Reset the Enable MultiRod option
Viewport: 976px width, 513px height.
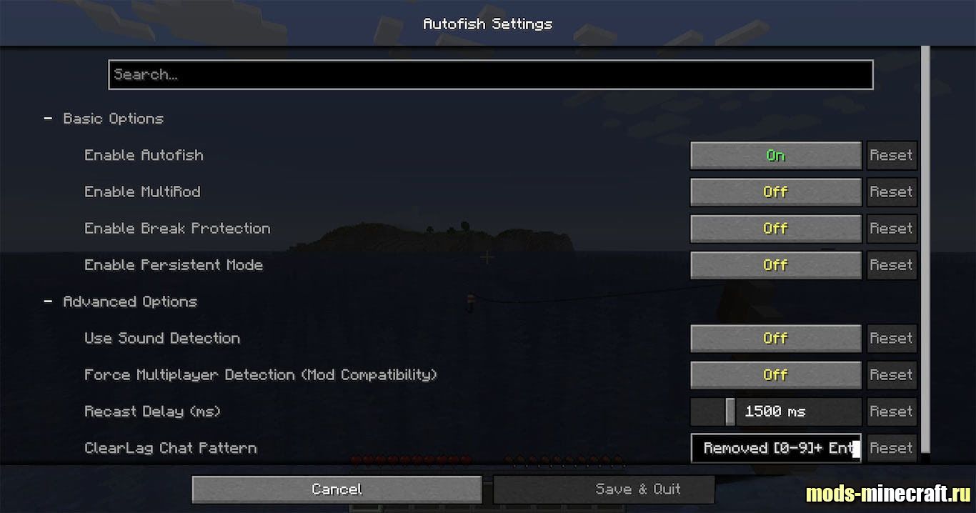point(892,191)
